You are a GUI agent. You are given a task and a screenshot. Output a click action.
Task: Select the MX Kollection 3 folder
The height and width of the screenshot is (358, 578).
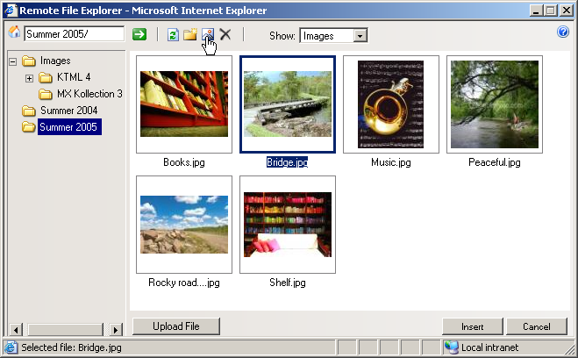[x=89, y=94]
